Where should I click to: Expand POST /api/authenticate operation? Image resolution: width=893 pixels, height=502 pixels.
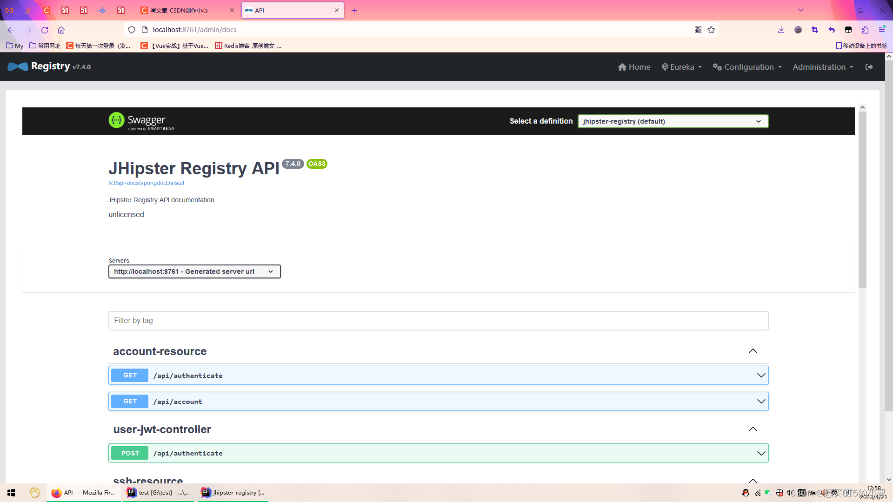pyautogui.click(x=438, y=453)
